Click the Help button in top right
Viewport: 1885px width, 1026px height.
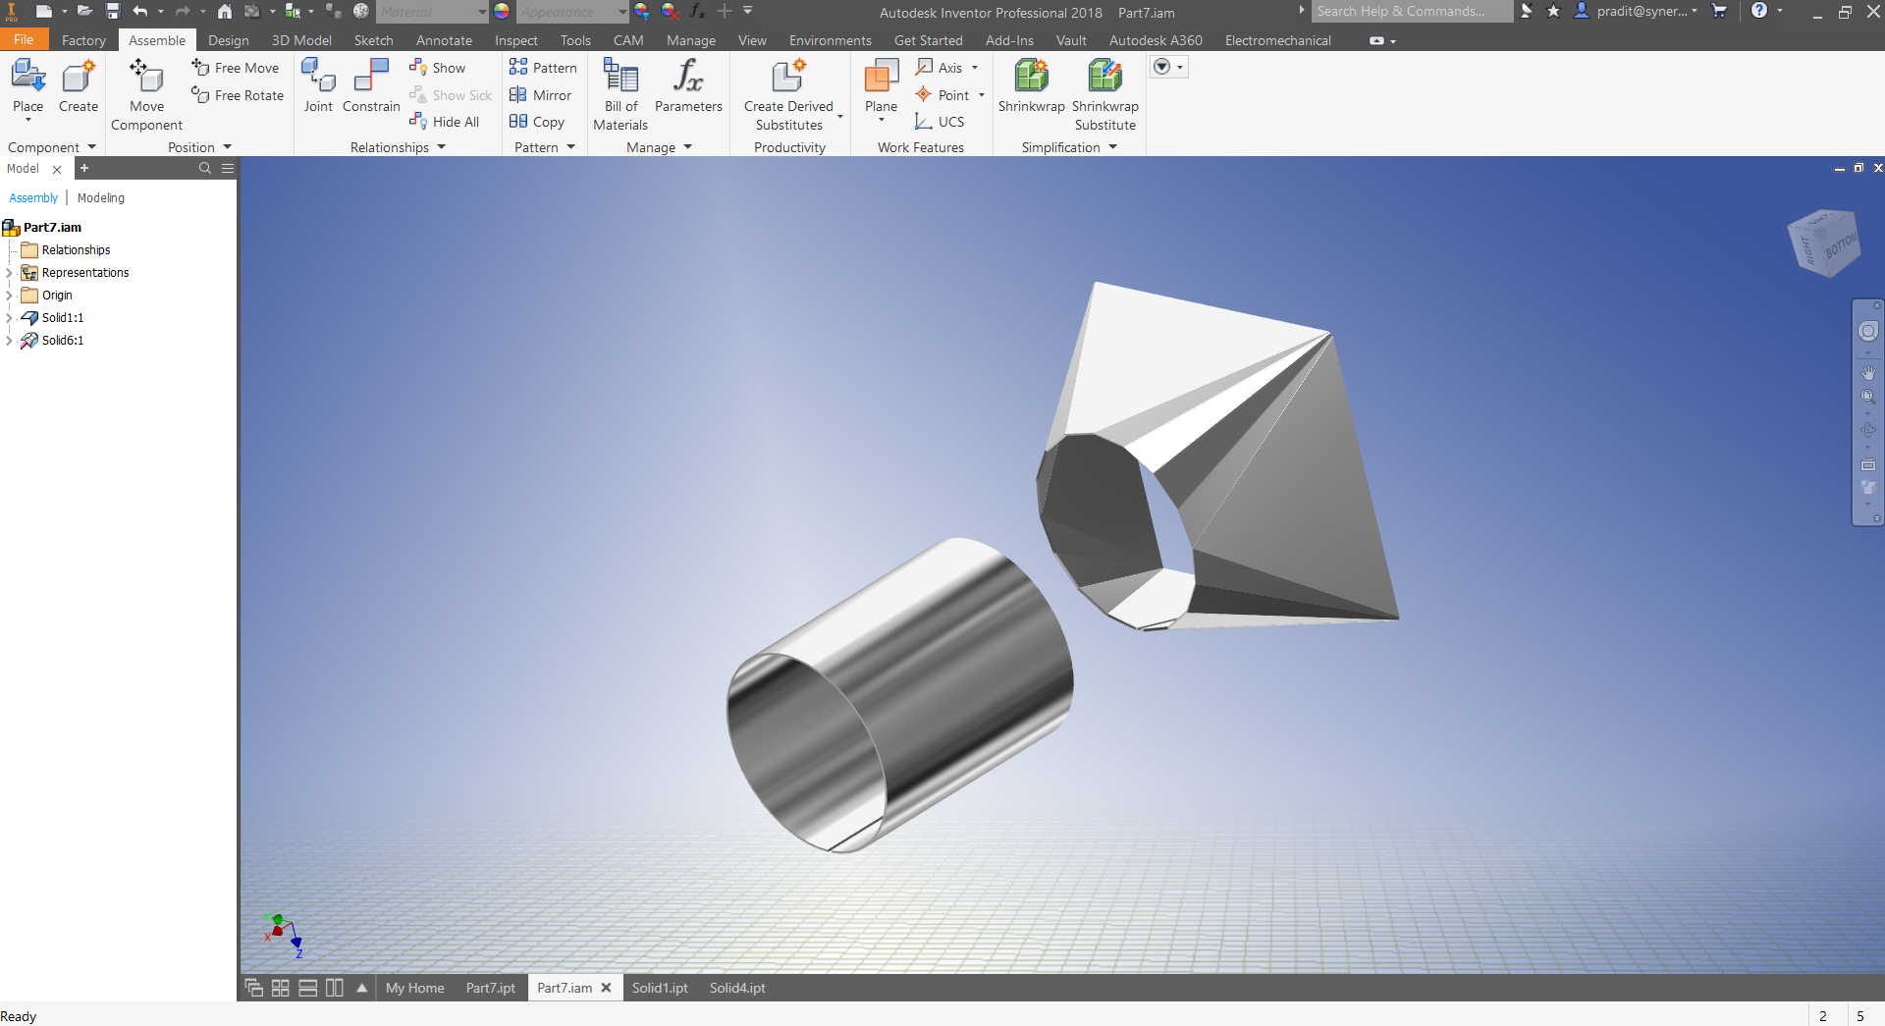coord(1760,11)
